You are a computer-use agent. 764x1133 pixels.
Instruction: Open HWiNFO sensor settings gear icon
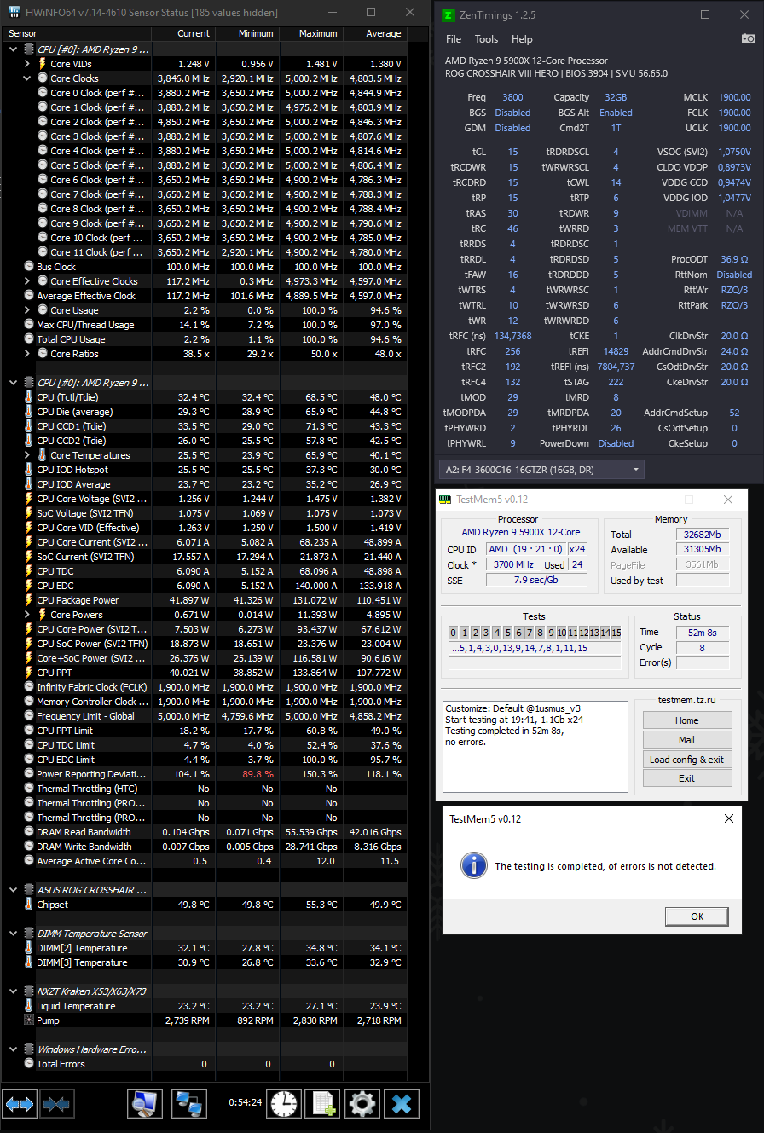click(362, 1103)
